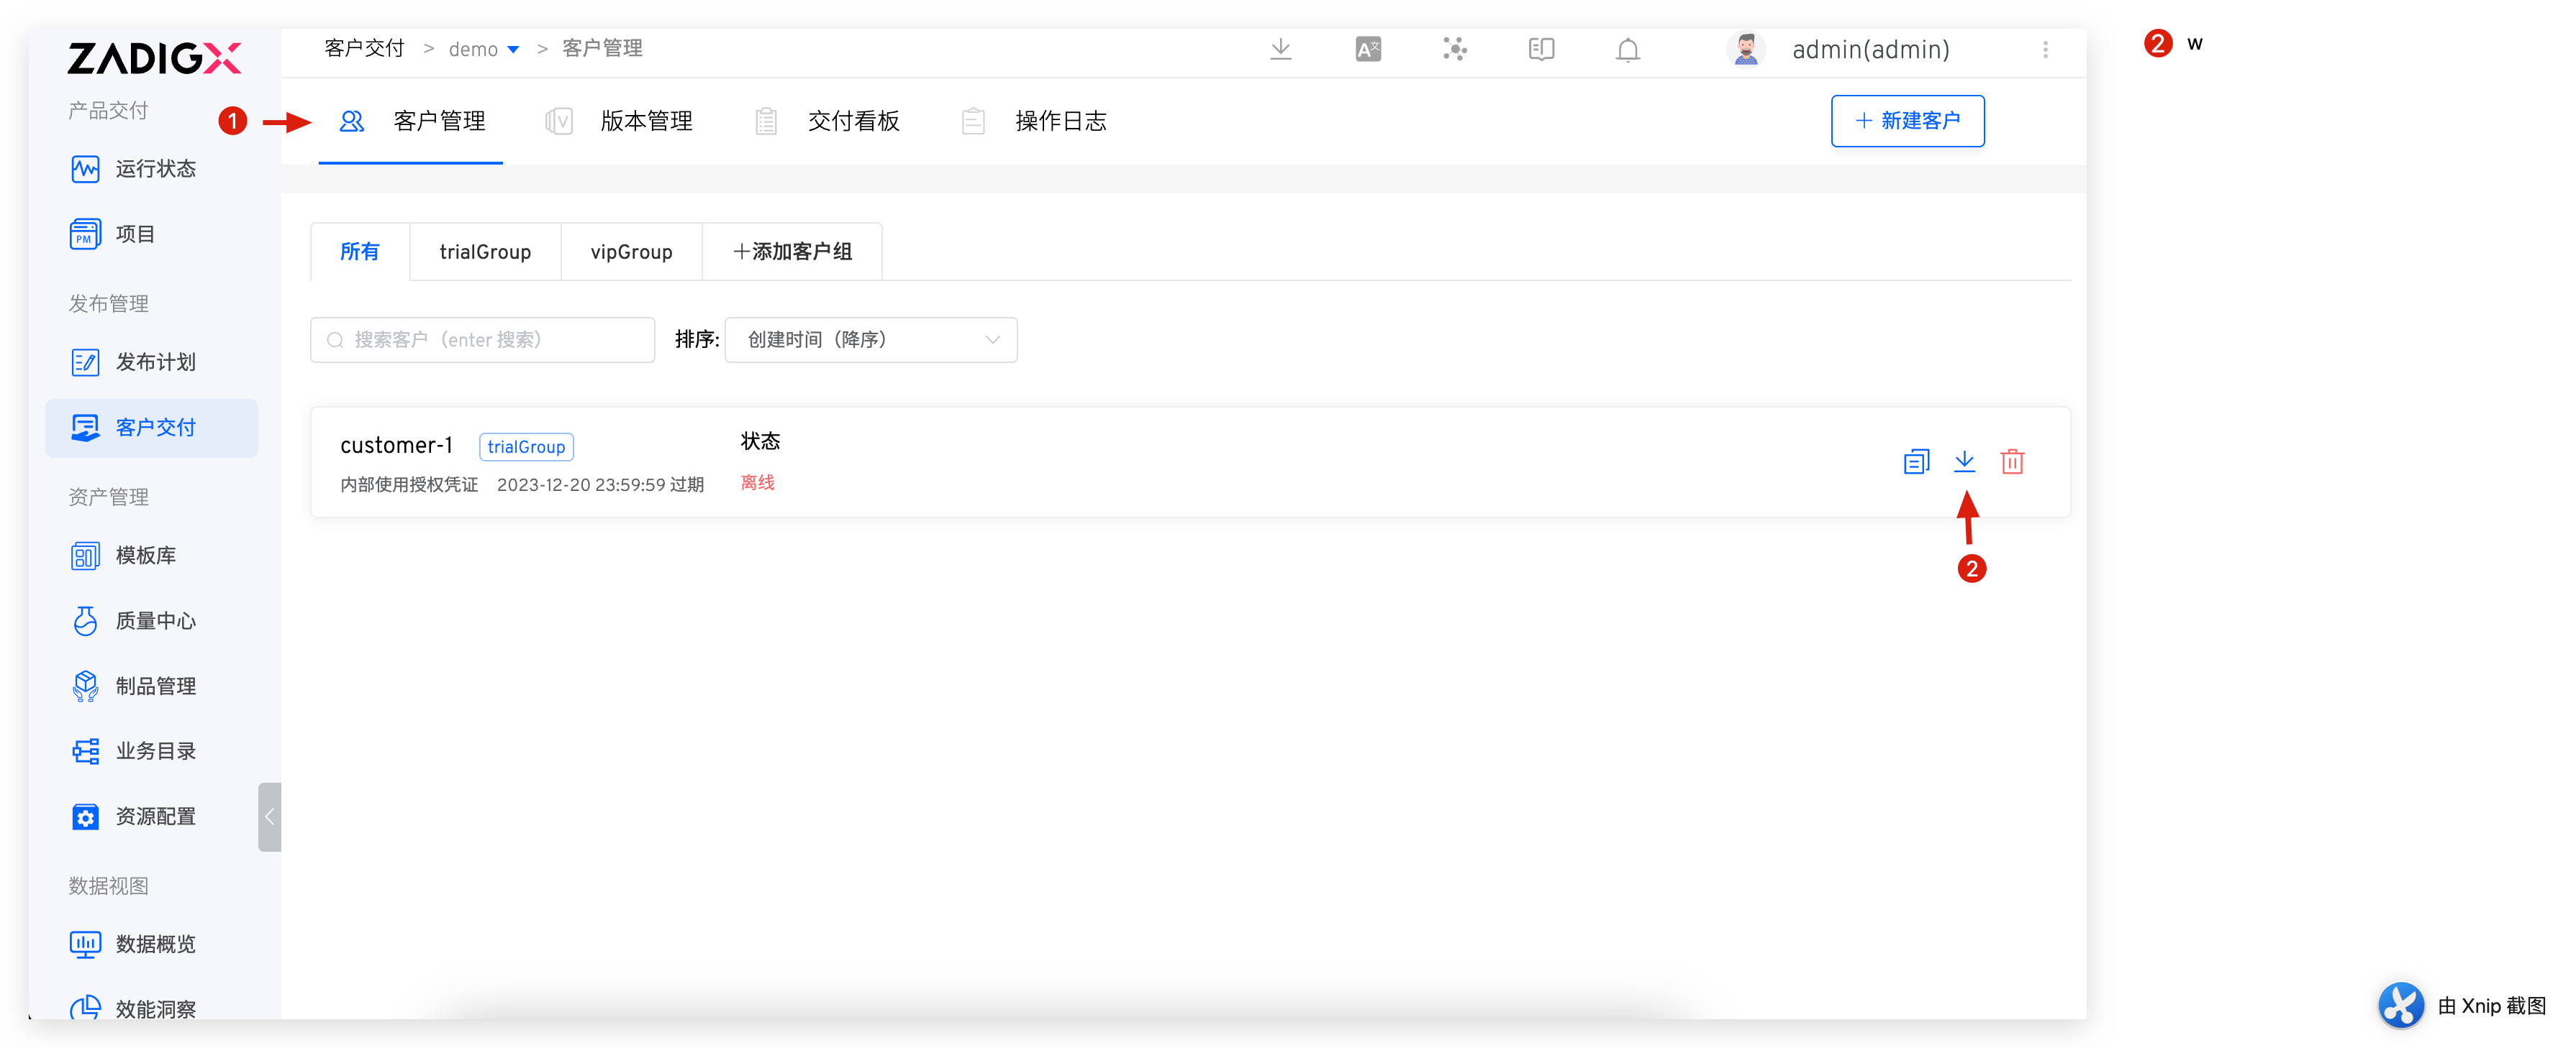This screenshot has width=2576, height=1048.
Task: Click the copy icon on customer-1 row
Action: pyautogui.click(x=1916, y=461)
